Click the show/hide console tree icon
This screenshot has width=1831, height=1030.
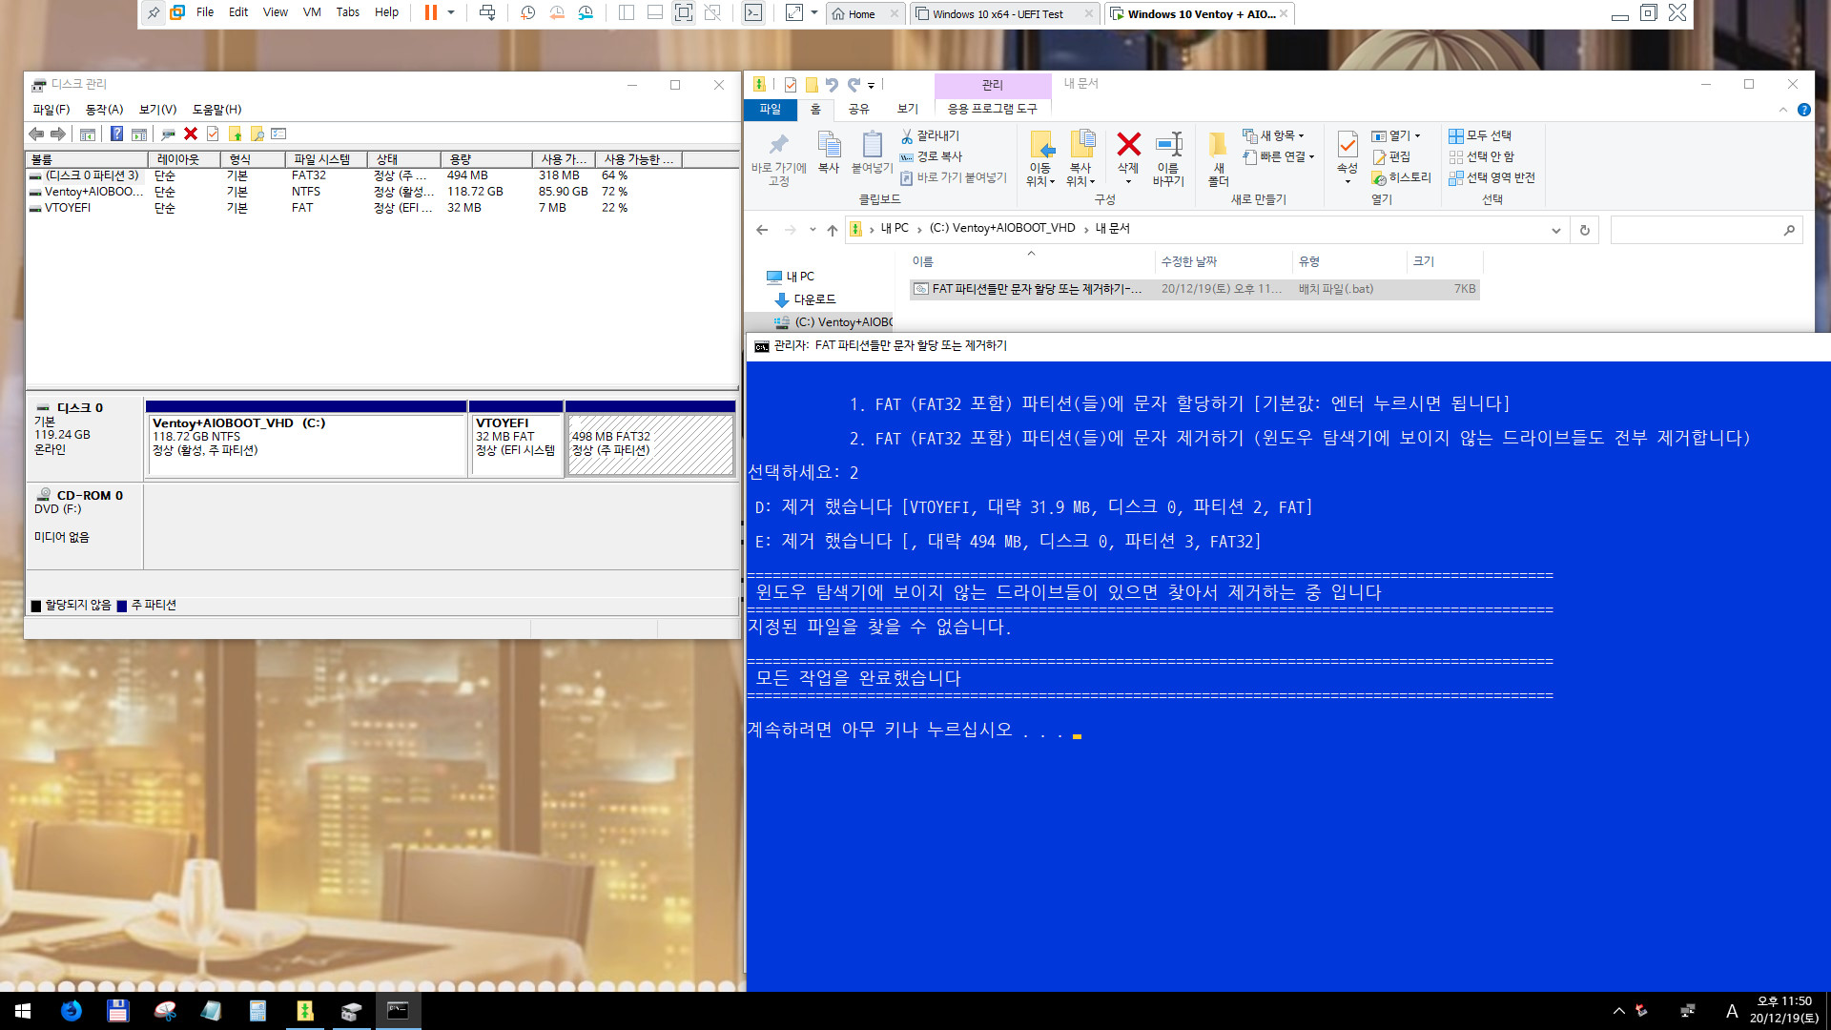coord(87,134)
